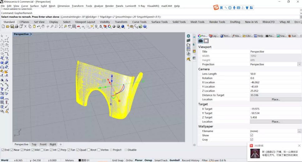Toggle Gumball in status bar
The height and width of the screenshot is (162, 302).
(174, 160)
